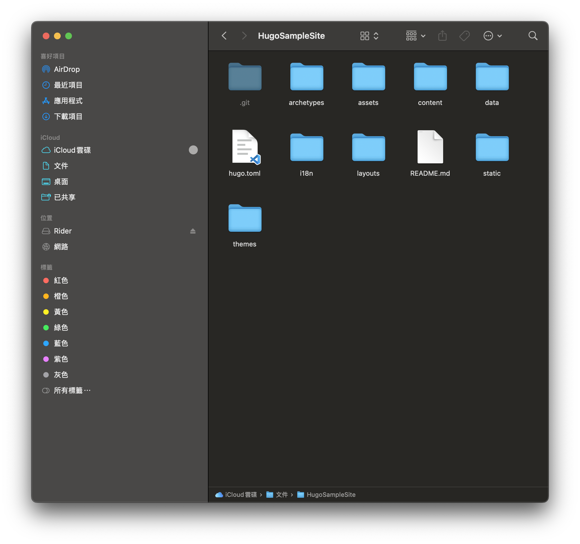The height and width of the screenshot is (544, 580).
Task: Click the 標籤 section header
Action: point(46,267)
